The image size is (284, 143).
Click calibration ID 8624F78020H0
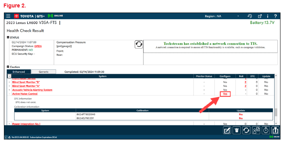[x=86, y=114]
